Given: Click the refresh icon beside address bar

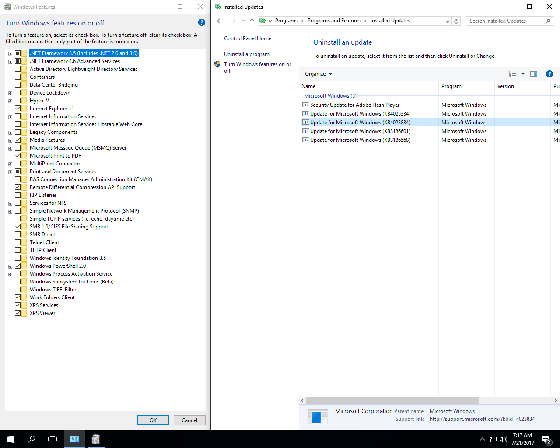Looking at the screenshot, I should point(456,21).
